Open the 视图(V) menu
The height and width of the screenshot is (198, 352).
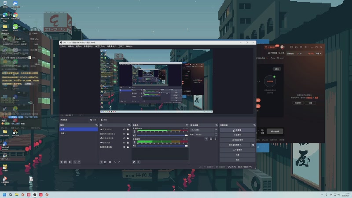click(79, 47)
